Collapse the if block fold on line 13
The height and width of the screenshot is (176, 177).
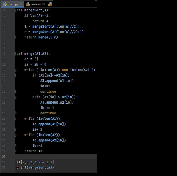(15, 75)
